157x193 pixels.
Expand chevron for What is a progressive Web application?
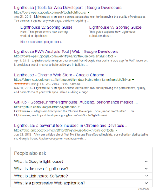point(146,183)
